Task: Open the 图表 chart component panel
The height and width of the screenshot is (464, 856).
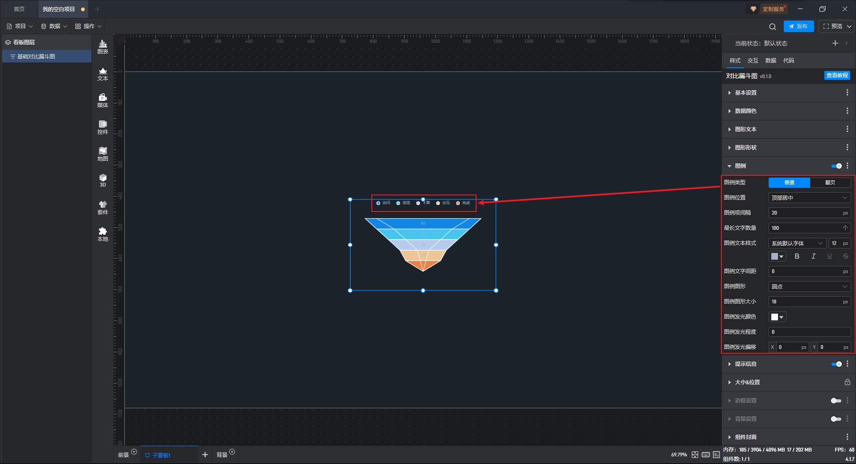Action: [103, 47]
